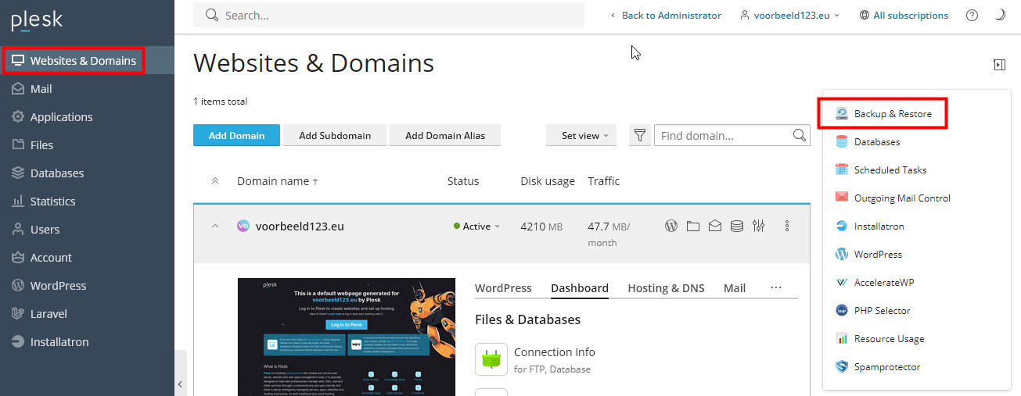Click the website preview thumbnail
Screen dimensions: 1021x396
click(347, 337)
